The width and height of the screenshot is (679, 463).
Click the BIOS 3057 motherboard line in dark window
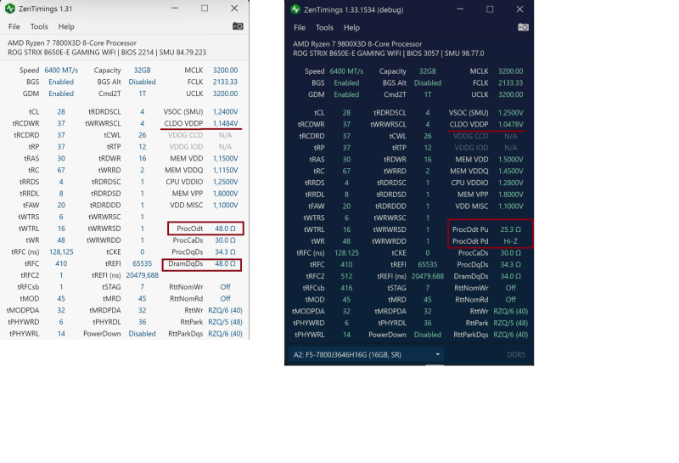[x=389, y=54]
